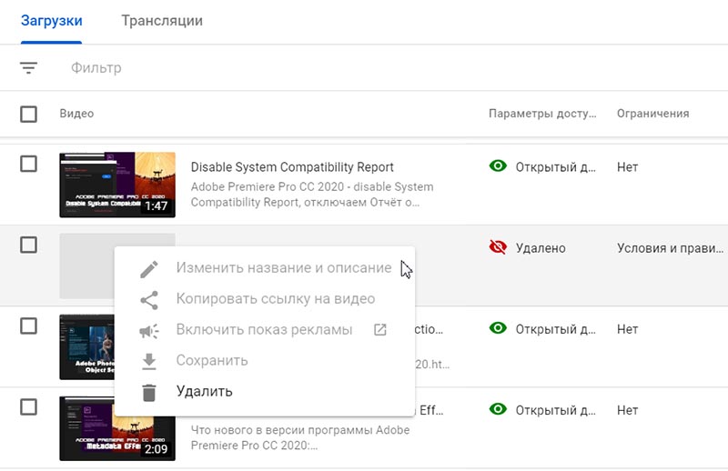Click the trash bin icon
728x471 pixels.
(148, 392)
